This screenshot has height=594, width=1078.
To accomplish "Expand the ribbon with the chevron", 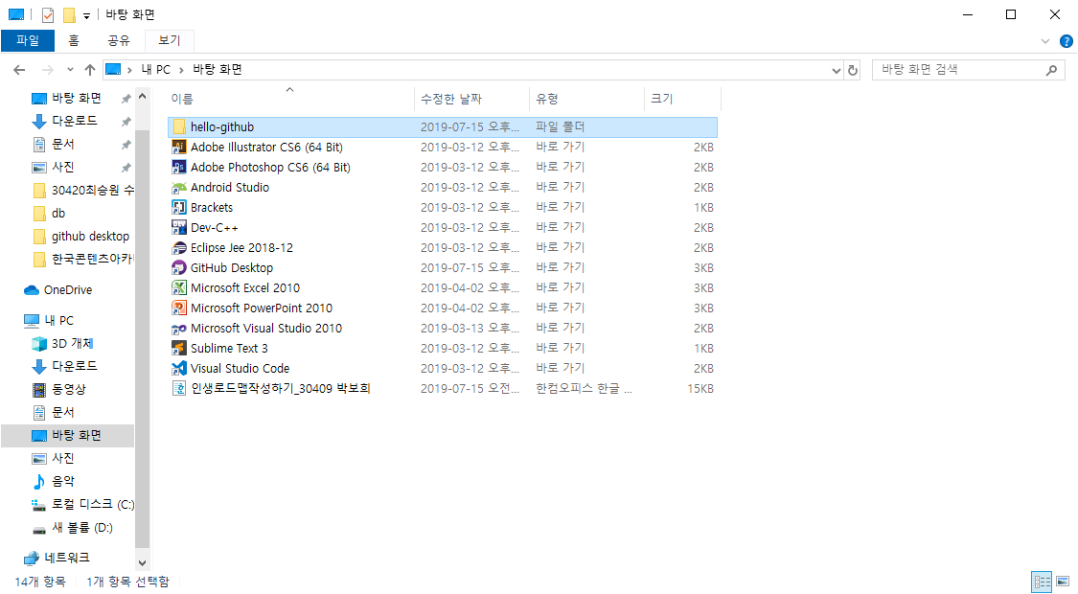I will [x=1045, y=41].
